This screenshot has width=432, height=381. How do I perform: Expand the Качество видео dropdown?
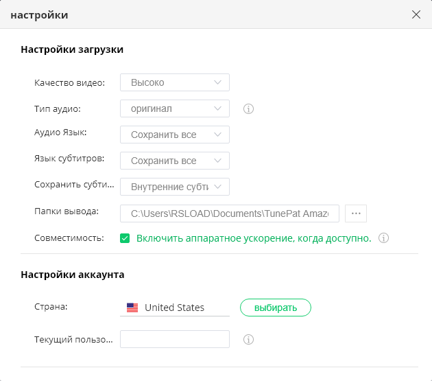(x=175, y=82)
